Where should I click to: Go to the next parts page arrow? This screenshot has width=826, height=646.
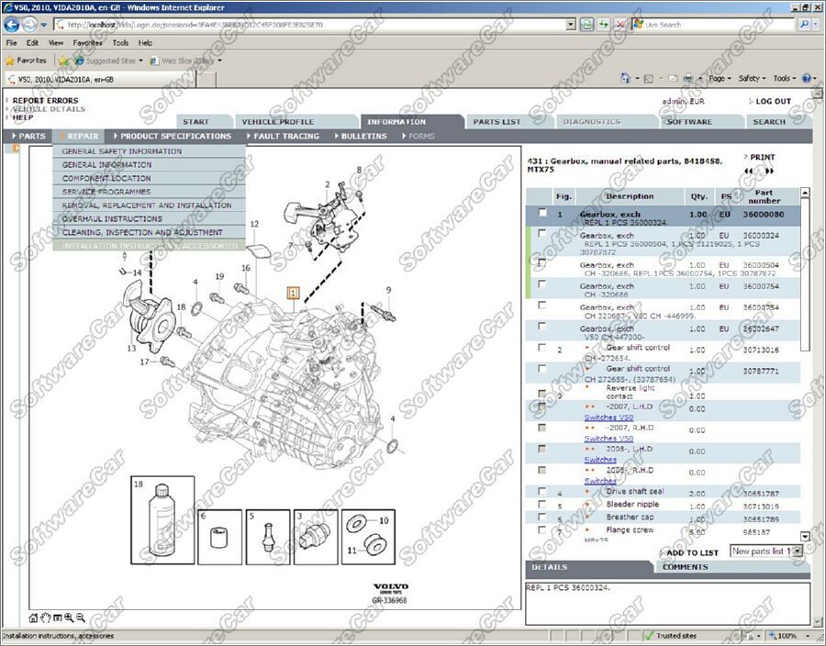[770, 171]
